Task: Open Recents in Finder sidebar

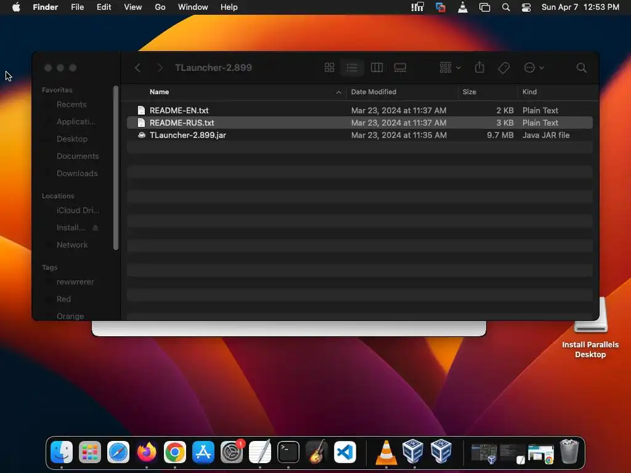Action: pos(71,105)
